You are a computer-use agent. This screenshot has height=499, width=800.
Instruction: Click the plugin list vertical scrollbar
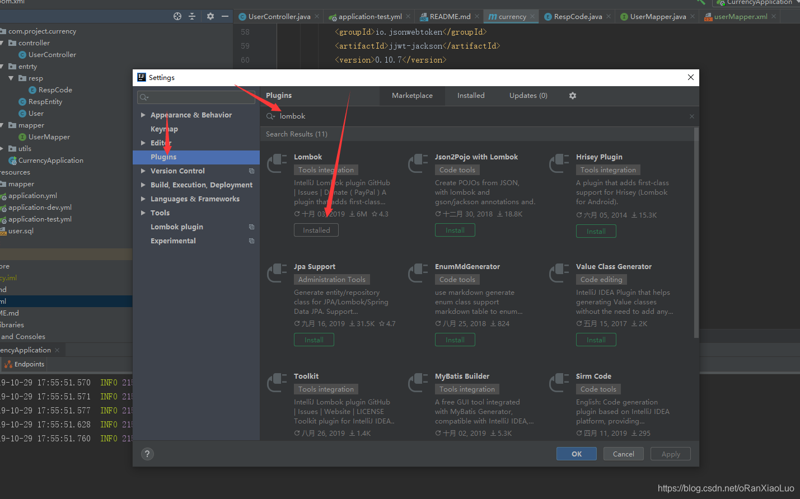[696, 232]
